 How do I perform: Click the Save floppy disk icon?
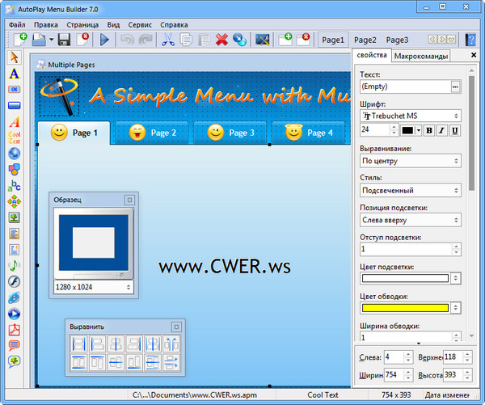(x=64, y=40)
